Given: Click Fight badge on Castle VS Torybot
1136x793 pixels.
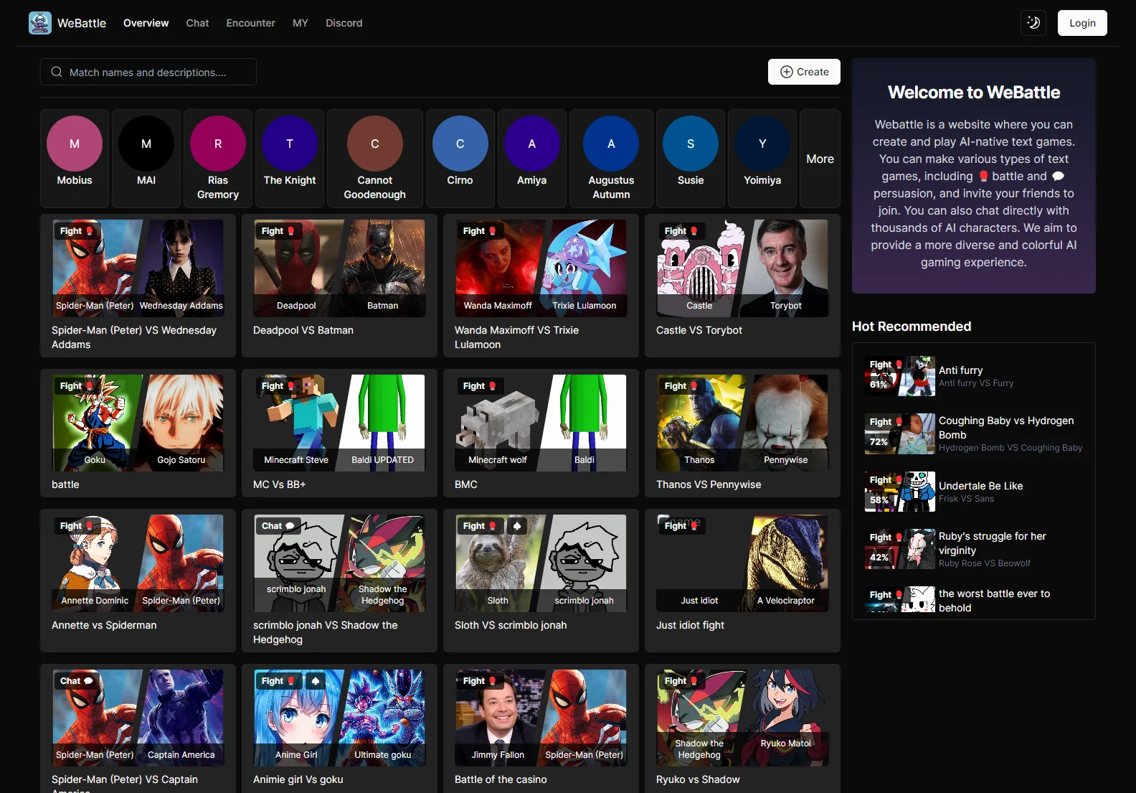Looking at the screenshot, I should [x=681, y=231].
